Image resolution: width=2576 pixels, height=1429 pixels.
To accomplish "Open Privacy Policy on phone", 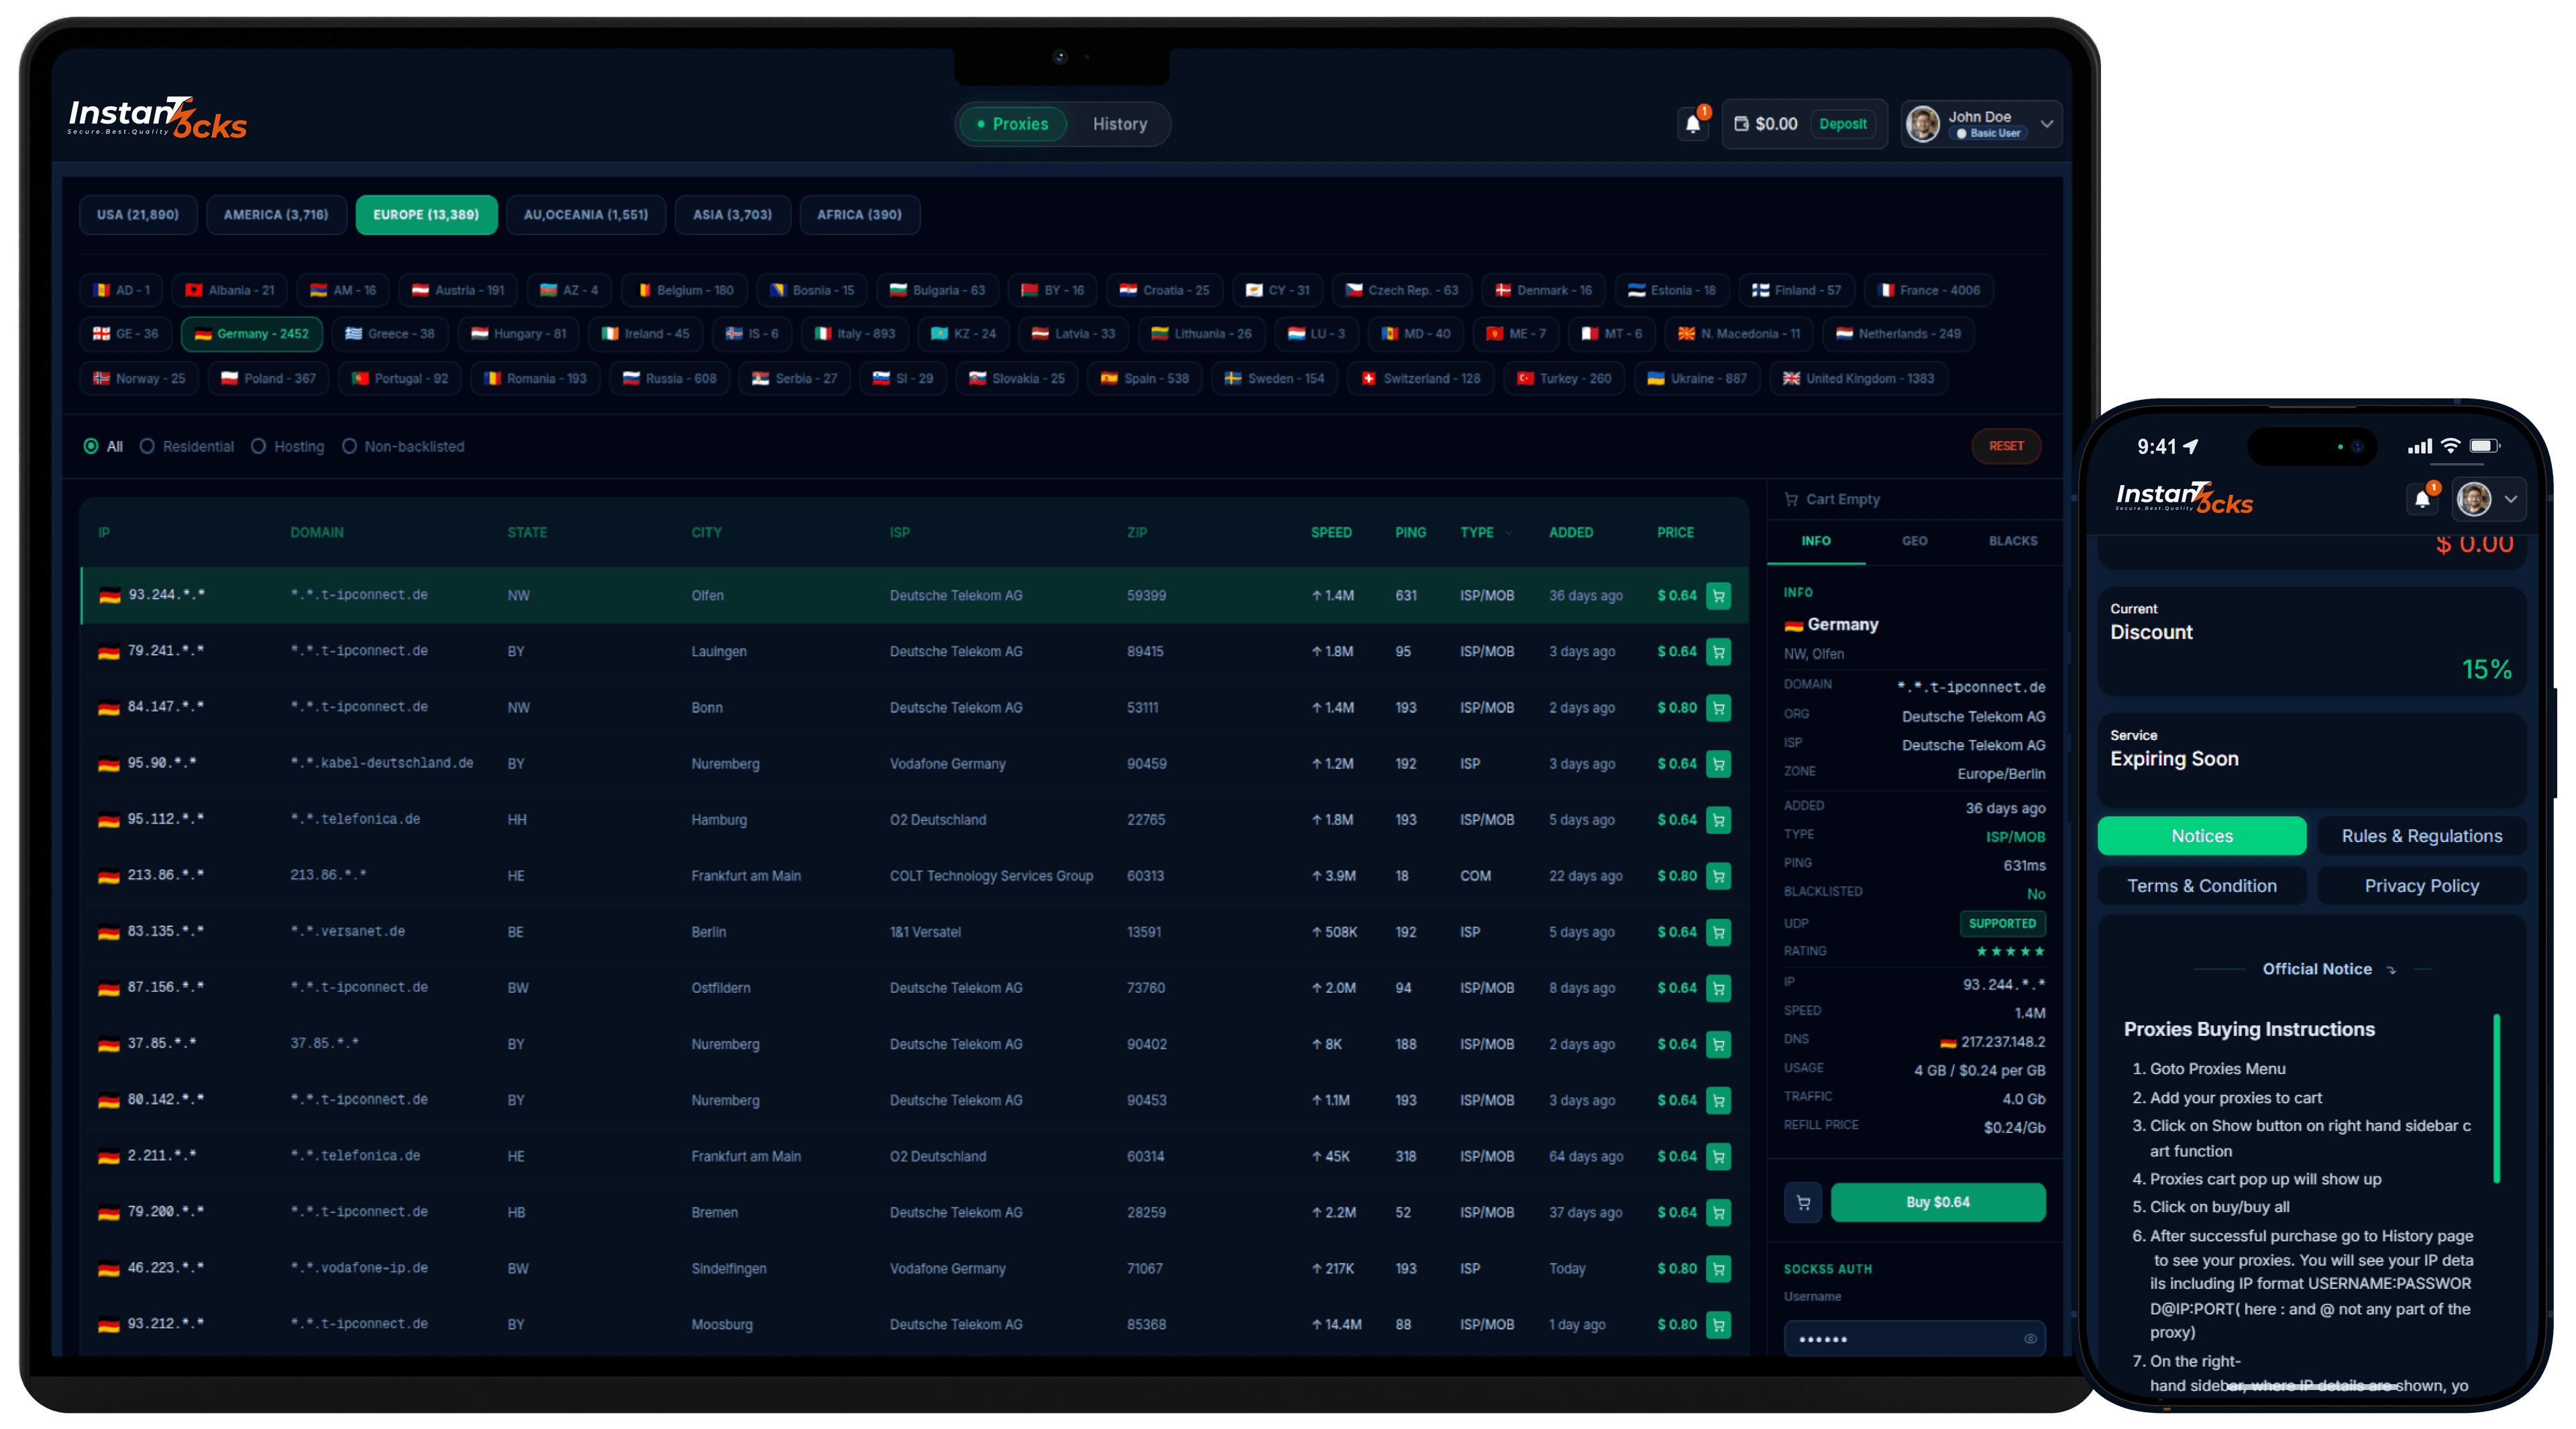I will pos(2421,886).
